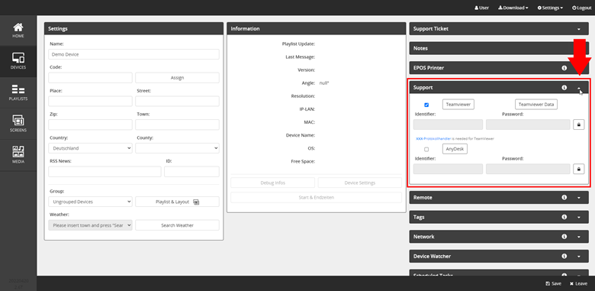Open the Media sidebar section
Viewport: 595px width, 291px height.
[18, 156]
